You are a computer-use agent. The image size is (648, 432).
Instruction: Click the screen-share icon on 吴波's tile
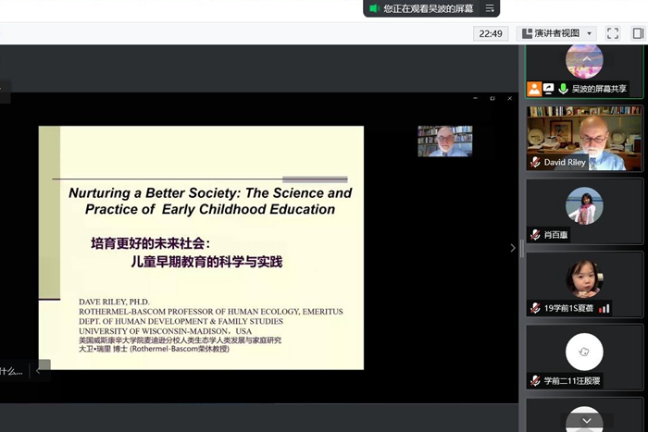click(548, 89)
